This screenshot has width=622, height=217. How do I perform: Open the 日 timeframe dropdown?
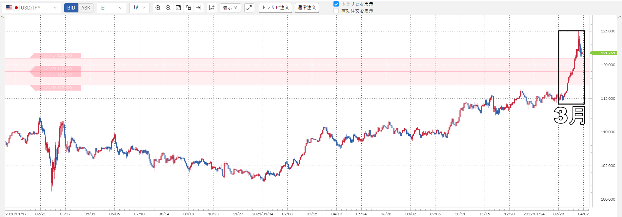click(111, 8)
